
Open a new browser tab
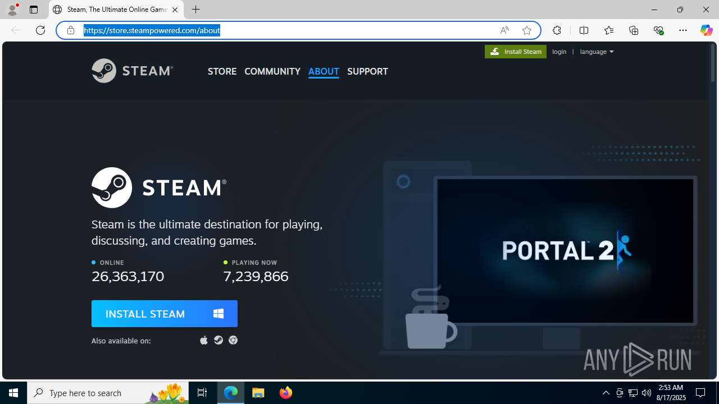click(x=195, y=10)
